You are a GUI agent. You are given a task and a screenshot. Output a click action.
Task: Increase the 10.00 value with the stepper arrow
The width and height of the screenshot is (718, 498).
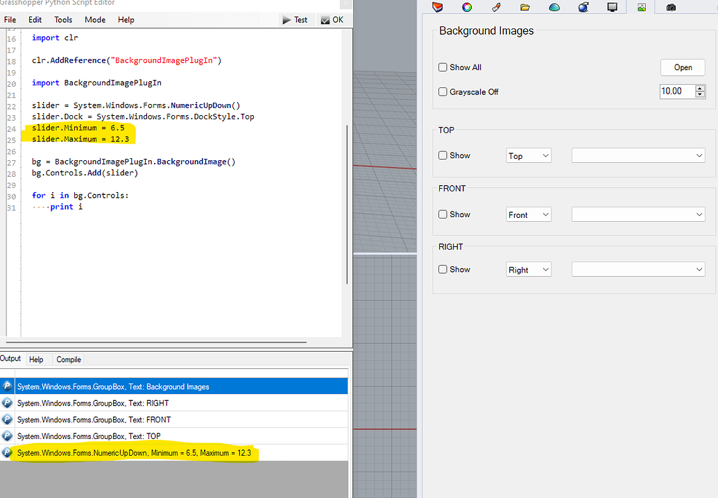pos(701,87)
